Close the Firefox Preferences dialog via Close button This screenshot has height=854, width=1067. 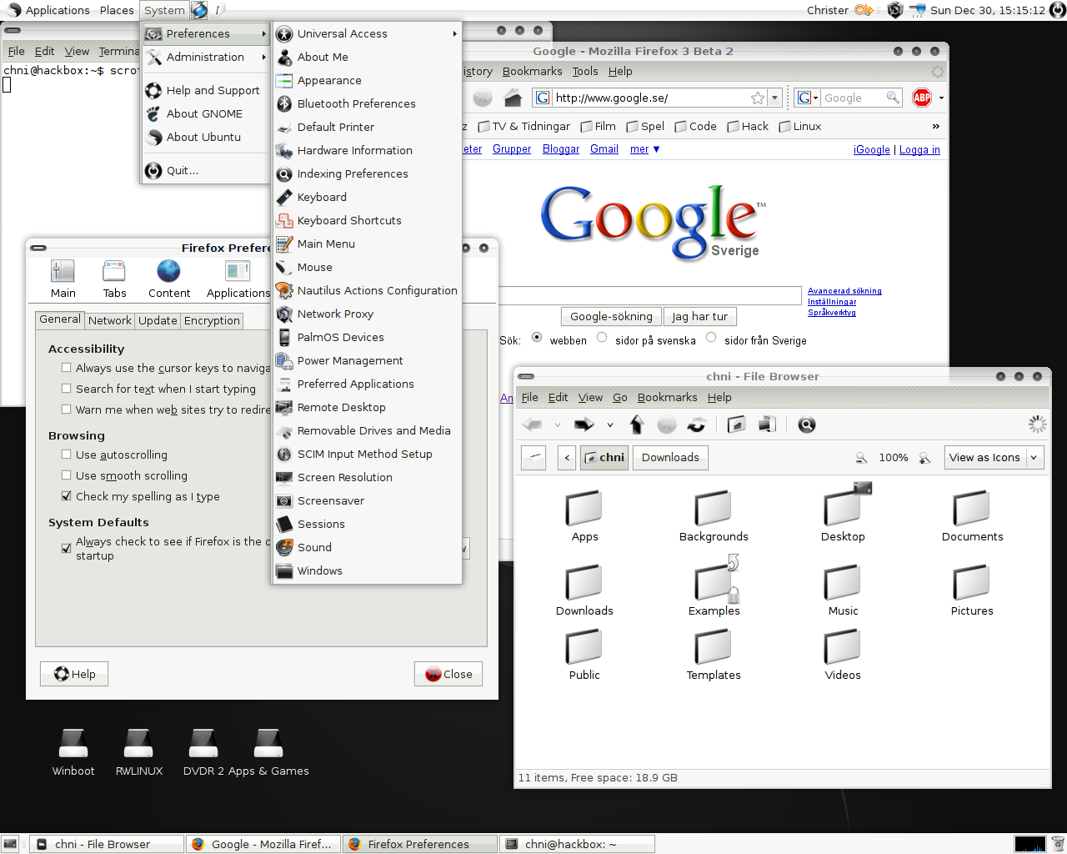(x=448, y=674)
